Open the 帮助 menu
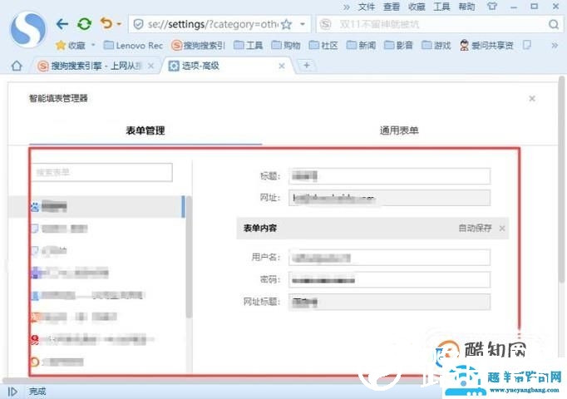Viewport: 567px width, 399px height. (x=466, y=7)
